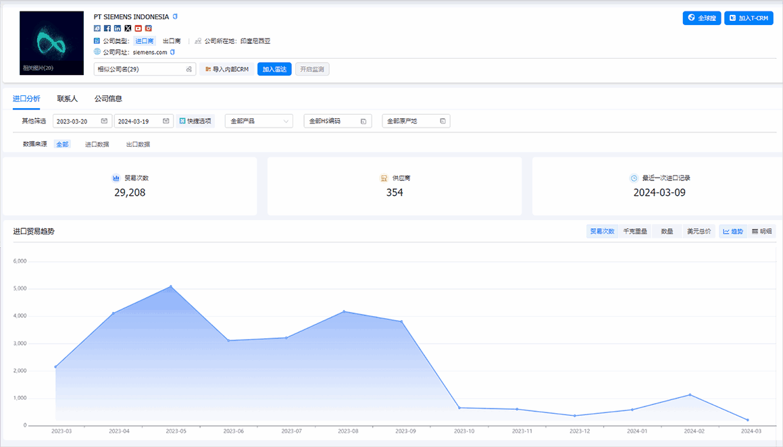The image size is (783, 447).
Task: Open the 全部HS编码 selector
Action: [x=337, y=121]
